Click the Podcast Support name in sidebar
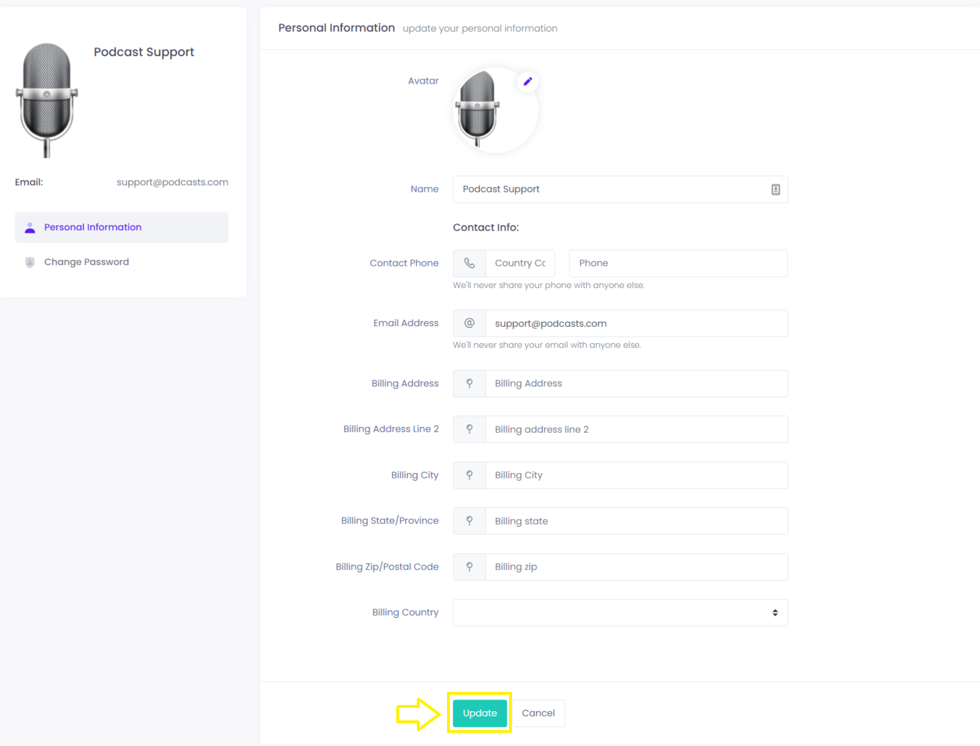The image size is (980, 746). tap(144, 52)
